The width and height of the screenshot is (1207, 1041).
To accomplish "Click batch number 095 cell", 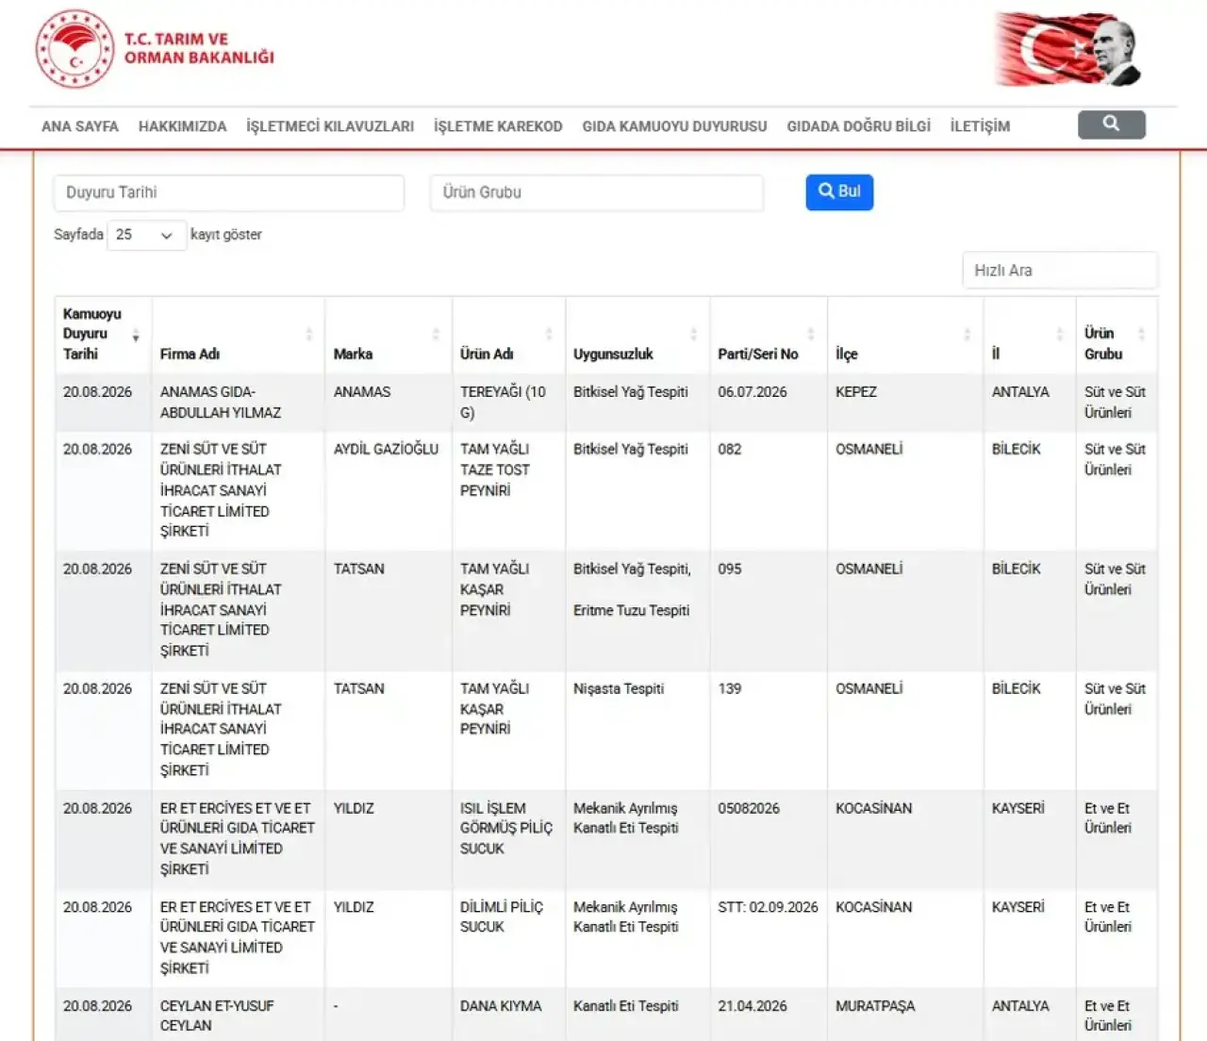I will (768, 610).
